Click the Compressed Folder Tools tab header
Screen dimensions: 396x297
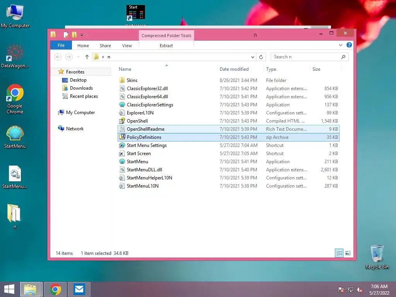(x=166, y=36)
